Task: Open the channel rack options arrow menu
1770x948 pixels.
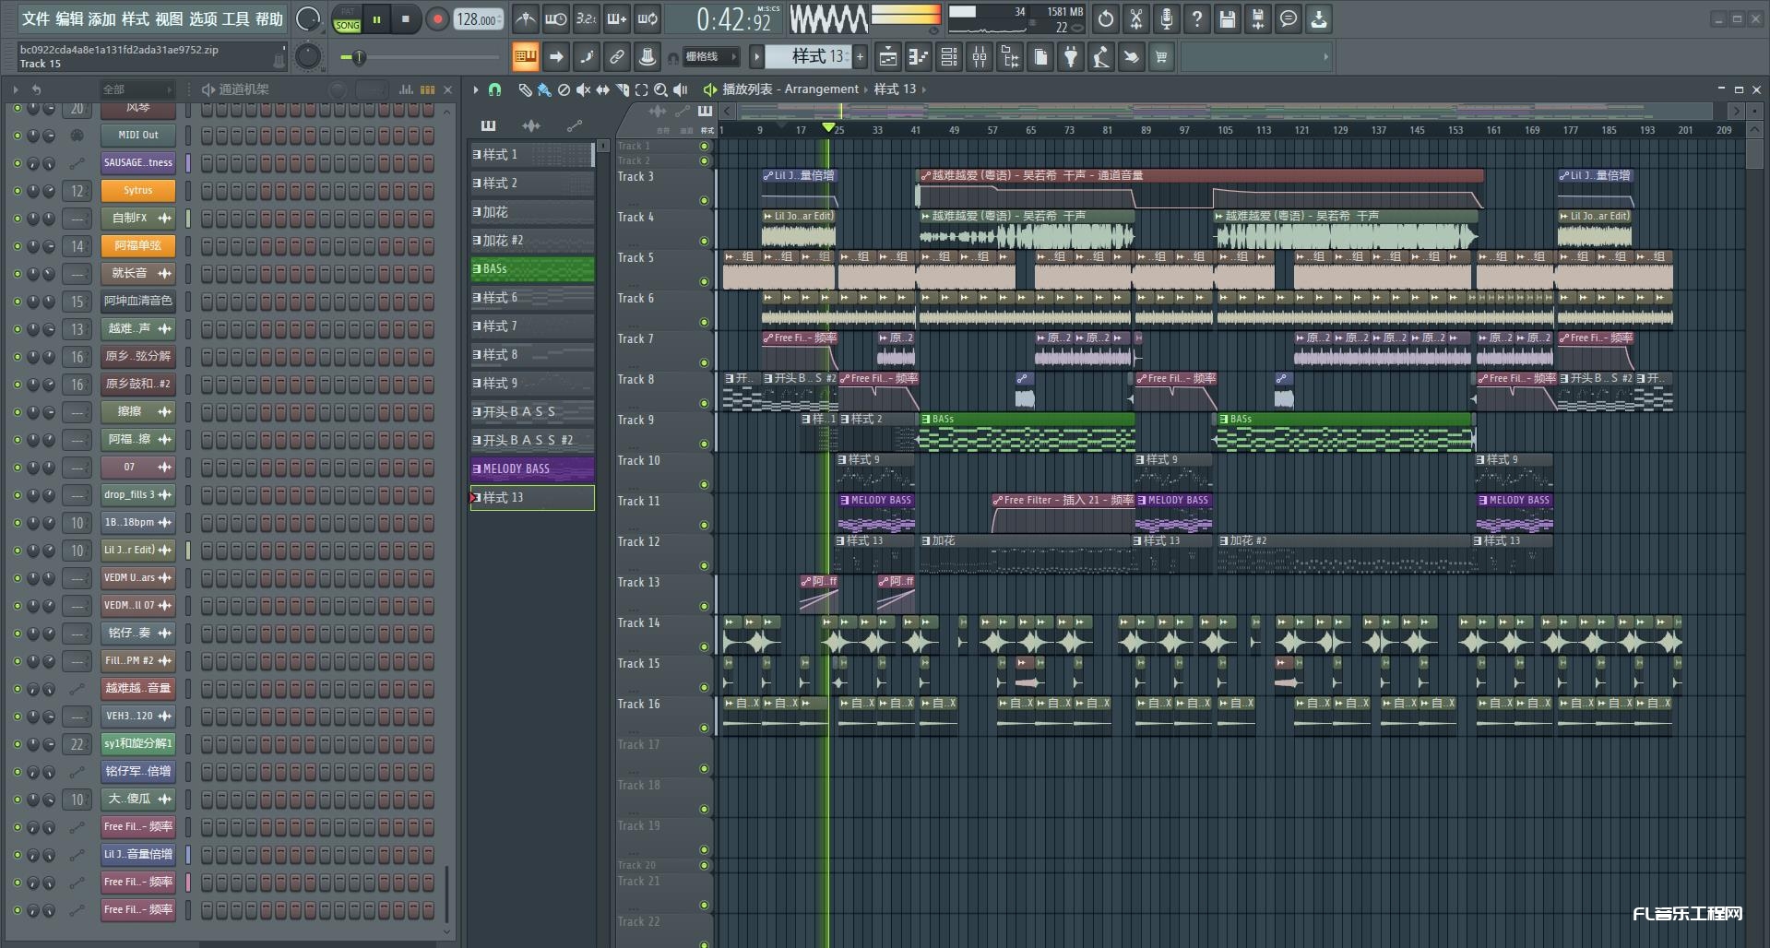Action: [15, 89]
